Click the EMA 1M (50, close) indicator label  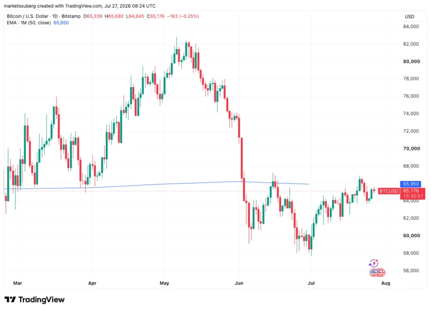29,23
